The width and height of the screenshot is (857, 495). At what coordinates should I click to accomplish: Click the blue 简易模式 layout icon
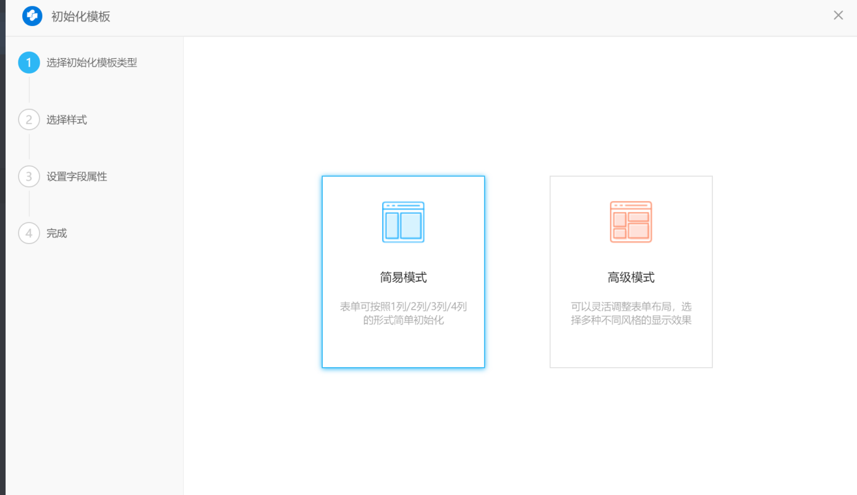click(403, 222)
